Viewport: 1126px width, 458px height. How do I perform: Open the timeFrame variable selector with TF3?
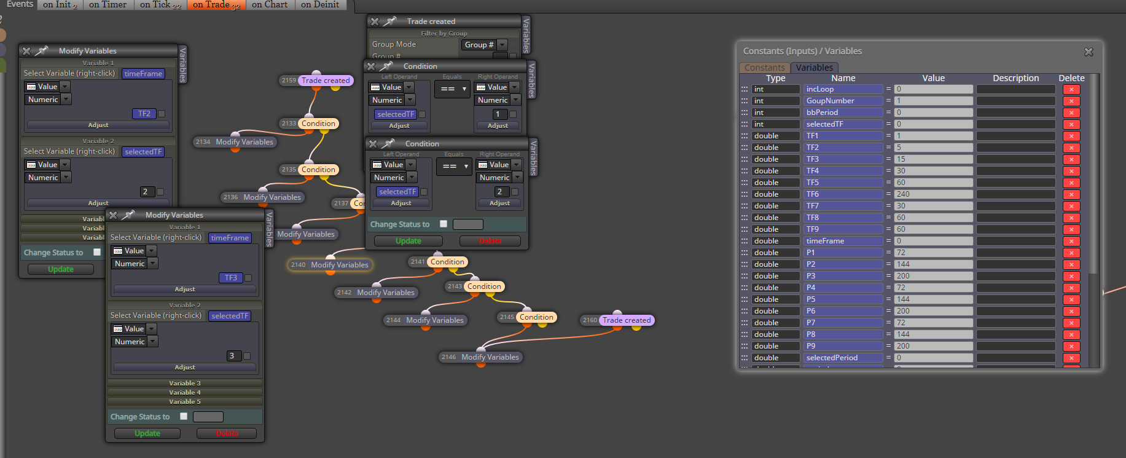click(x=230, y=238)
